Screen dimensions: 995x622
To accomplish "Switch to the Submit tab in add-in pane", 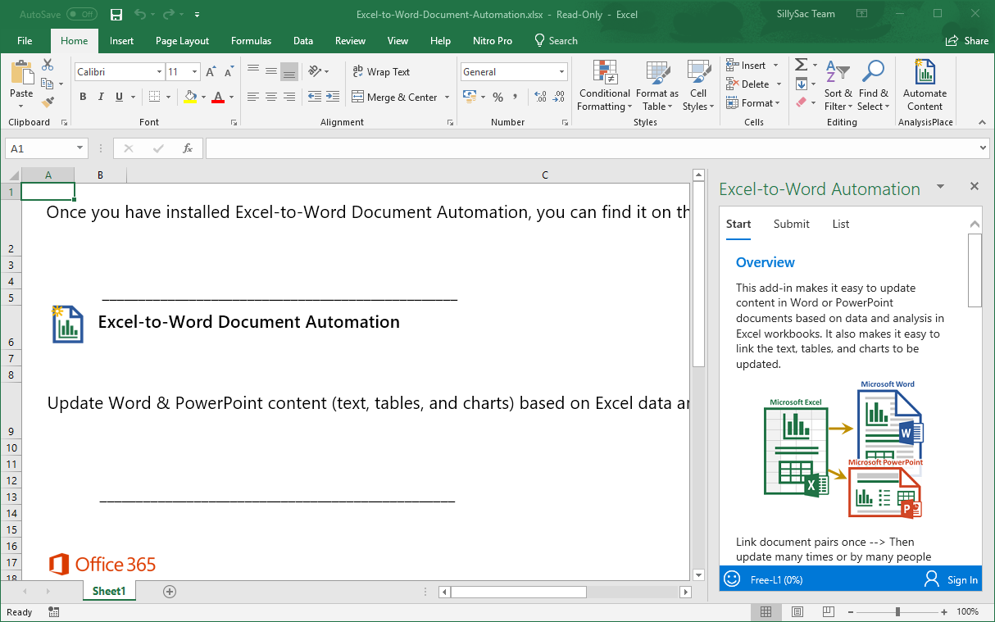I will (791, 224).
